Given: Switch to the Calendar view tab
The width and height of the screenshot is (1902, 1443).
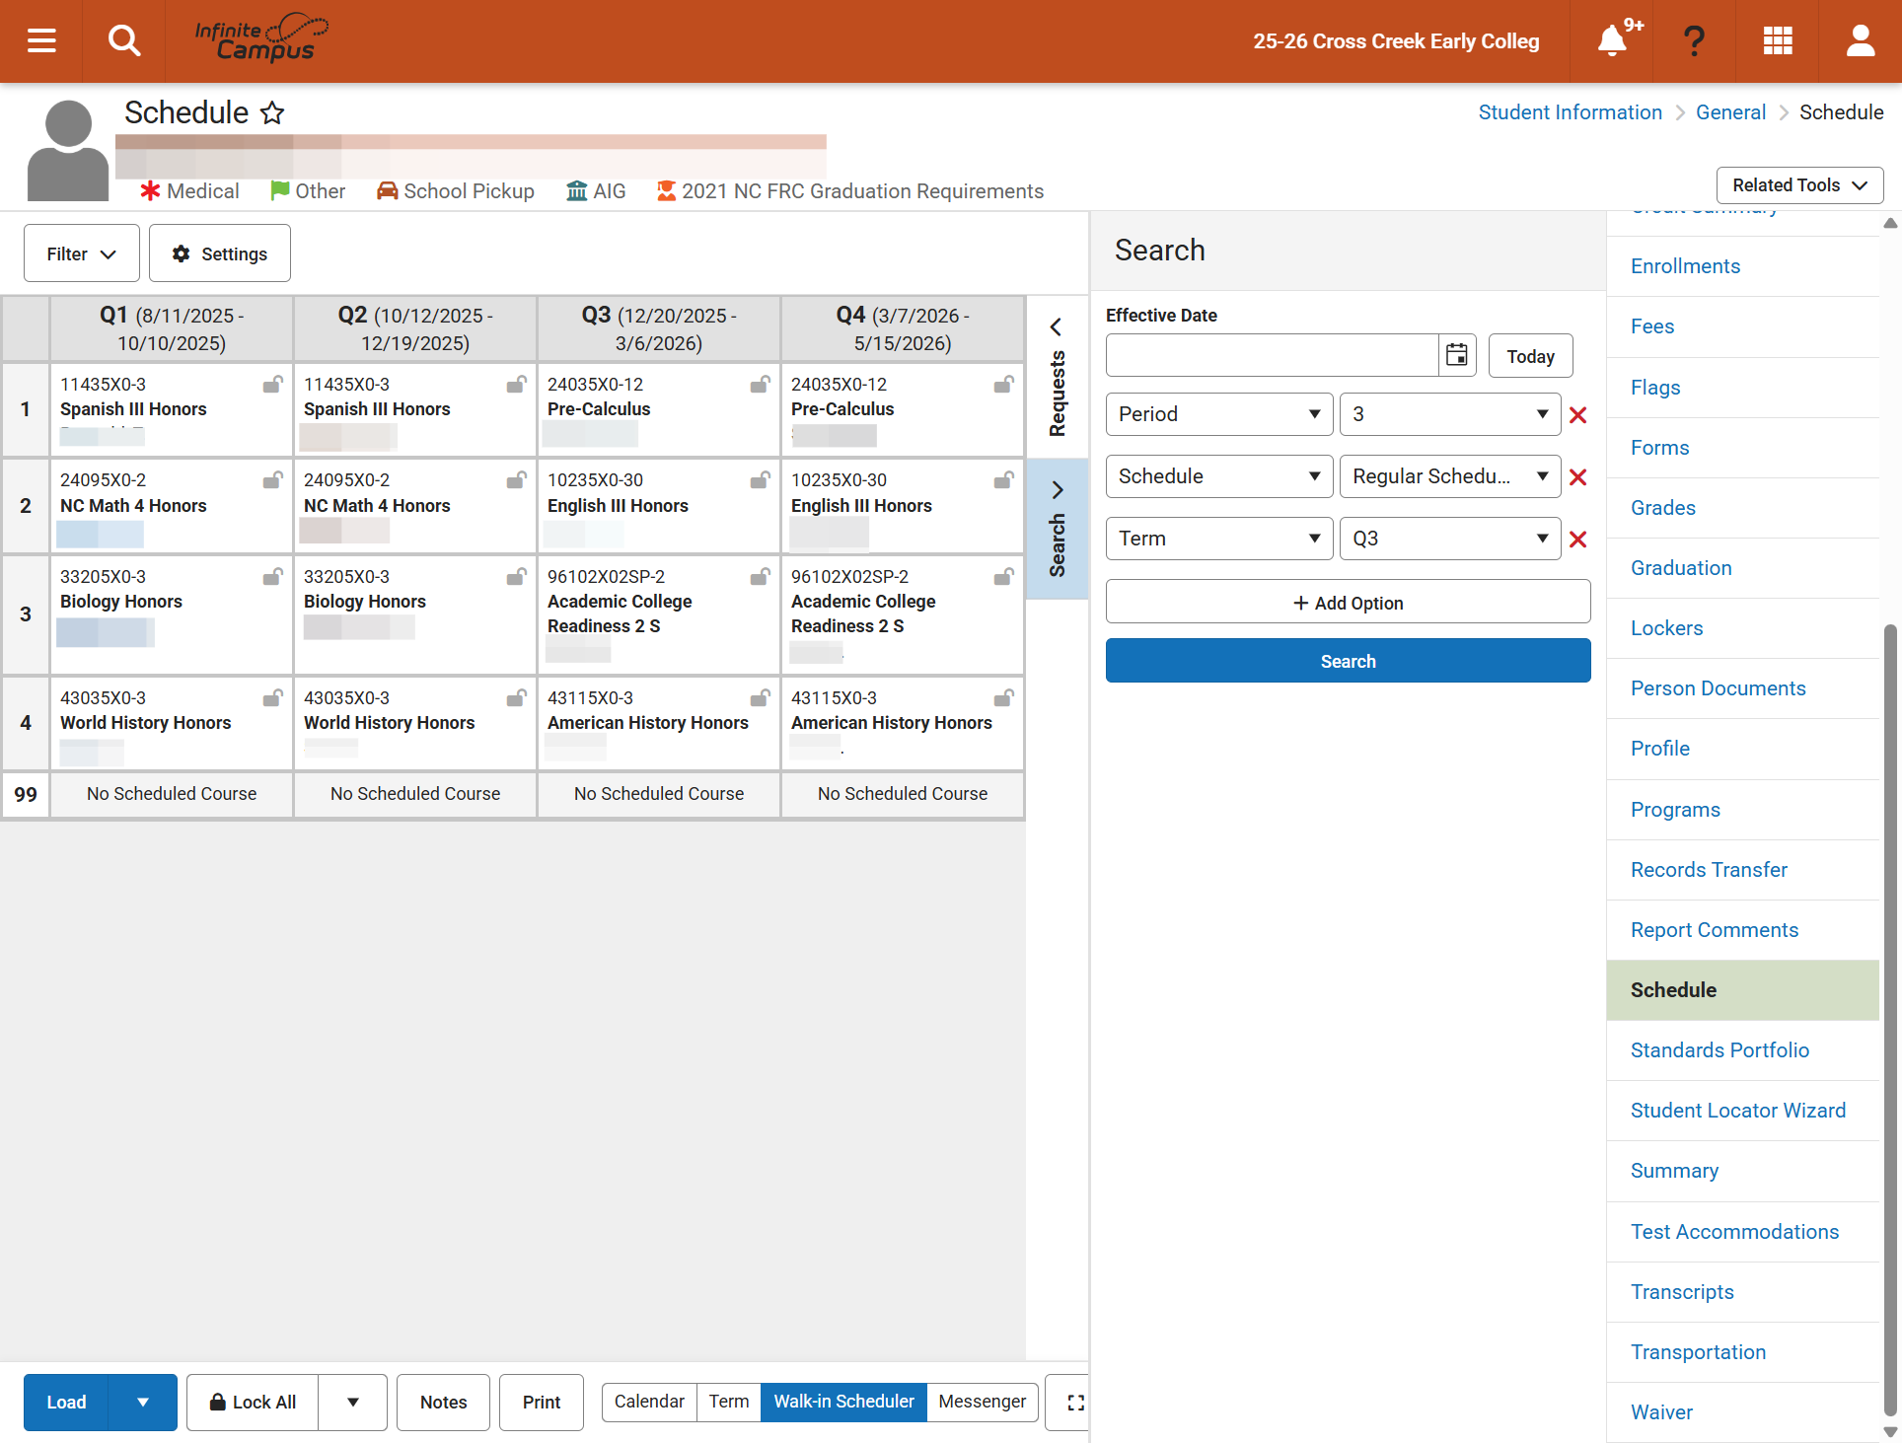Looking at the screenshot, I should pyautogui.click(x=649, y=1402).
